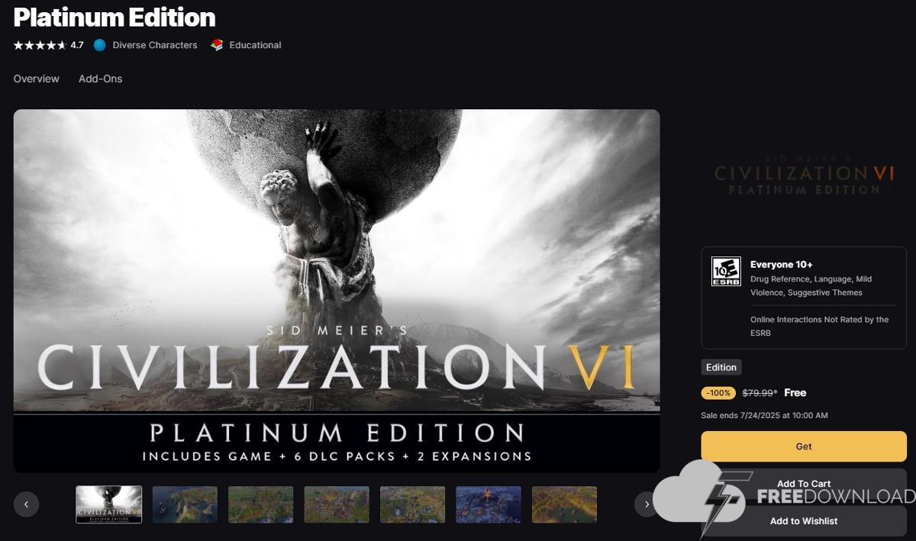The image size is (916, 541).
Task: Click the Diverse Characters globe icon
Action: click(99, 45)
